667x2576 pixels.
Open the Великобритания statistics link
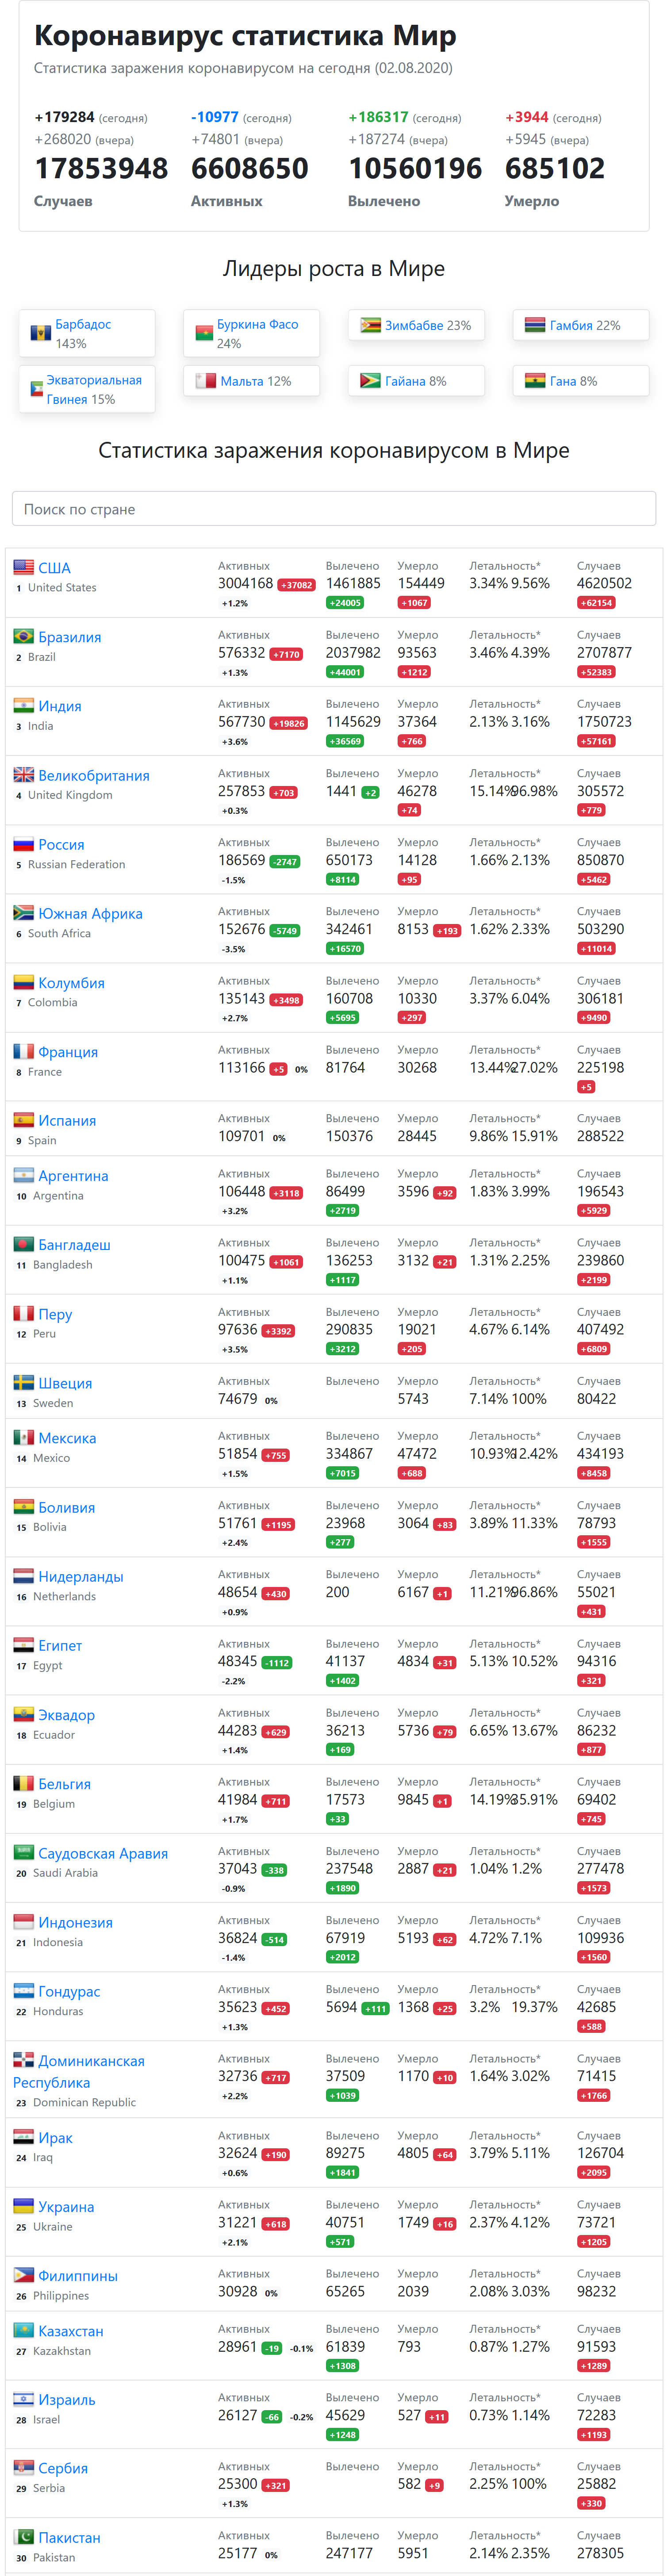pos(94,776)
